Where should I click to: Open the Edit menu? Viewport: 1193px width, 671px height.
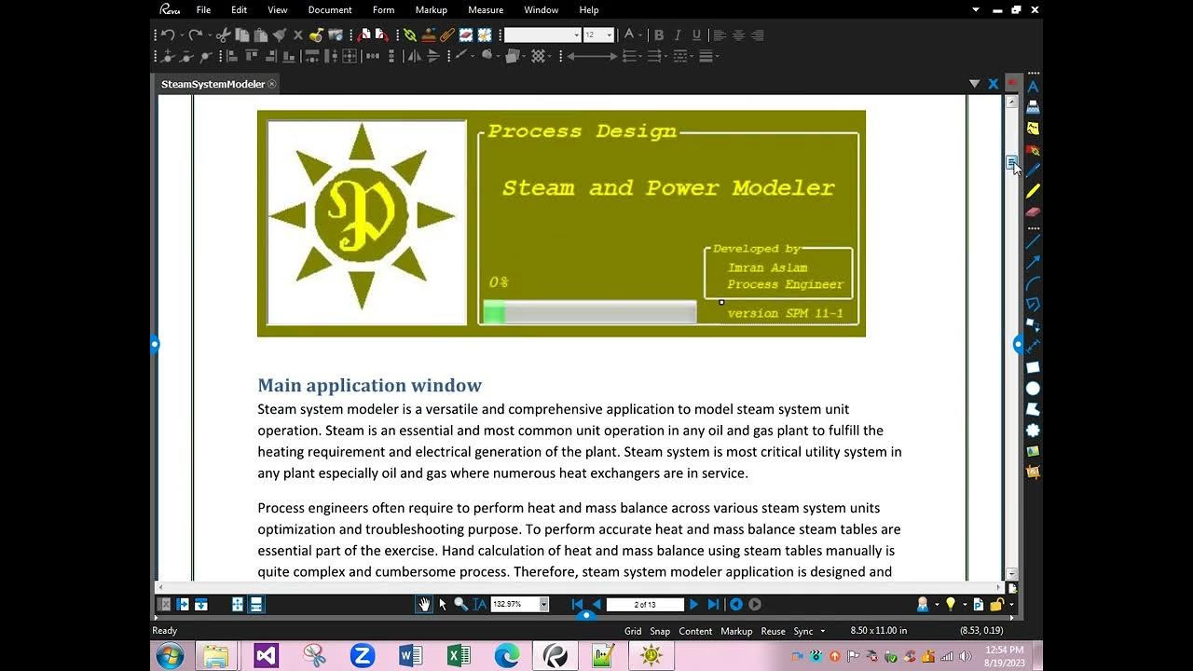tap(240, 9)
